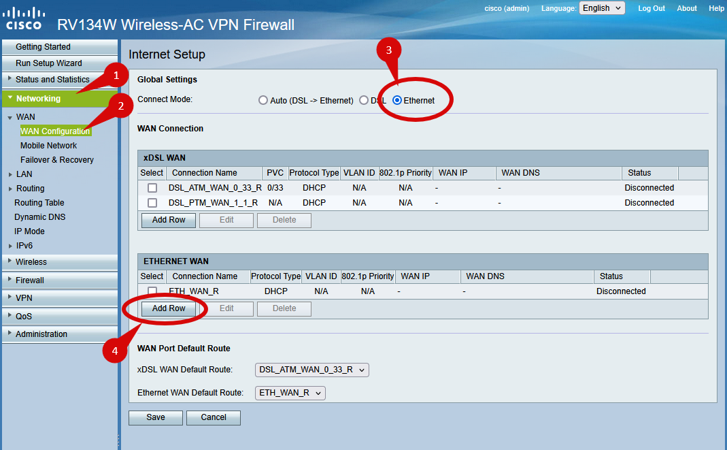Open xDSL WAN Default Route dropdown

[x=312, y=370]
